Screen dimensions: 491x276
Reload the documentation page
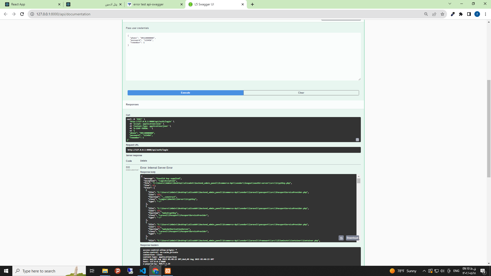[22, 14]
